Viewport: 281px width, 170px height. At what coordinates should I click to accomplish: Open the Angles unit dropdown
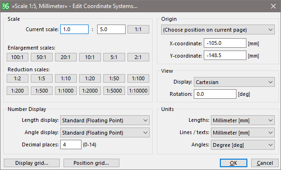(x=243, y=145)
